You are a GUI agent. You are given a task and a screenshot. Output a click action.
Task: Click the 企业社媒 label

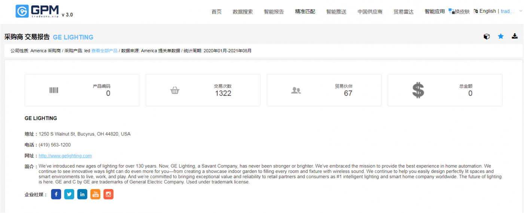pyautogui.click(x=36, y=195)
